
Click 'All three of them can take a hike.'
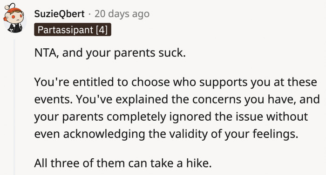coord(123,163)
